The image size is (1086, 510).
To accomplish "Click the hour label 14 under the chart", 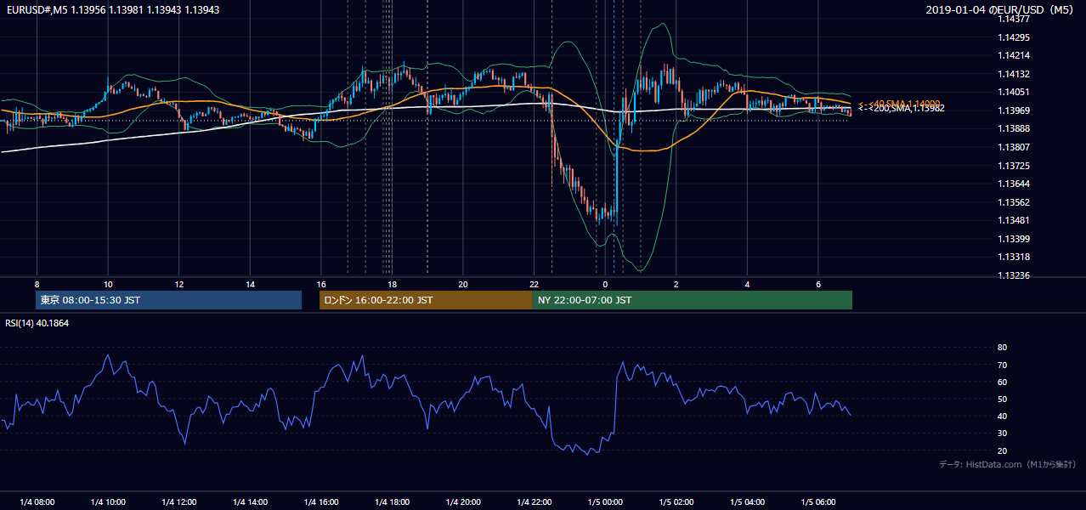I will pyautogui.click(x=250, y=284).
